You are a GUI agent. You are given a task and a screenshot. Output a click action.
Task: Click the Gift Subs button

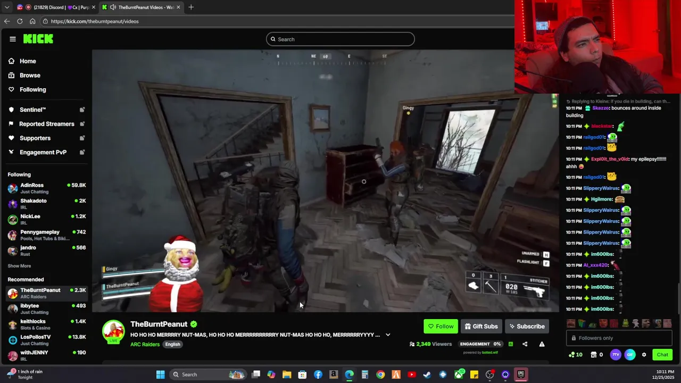pos(481,327)
